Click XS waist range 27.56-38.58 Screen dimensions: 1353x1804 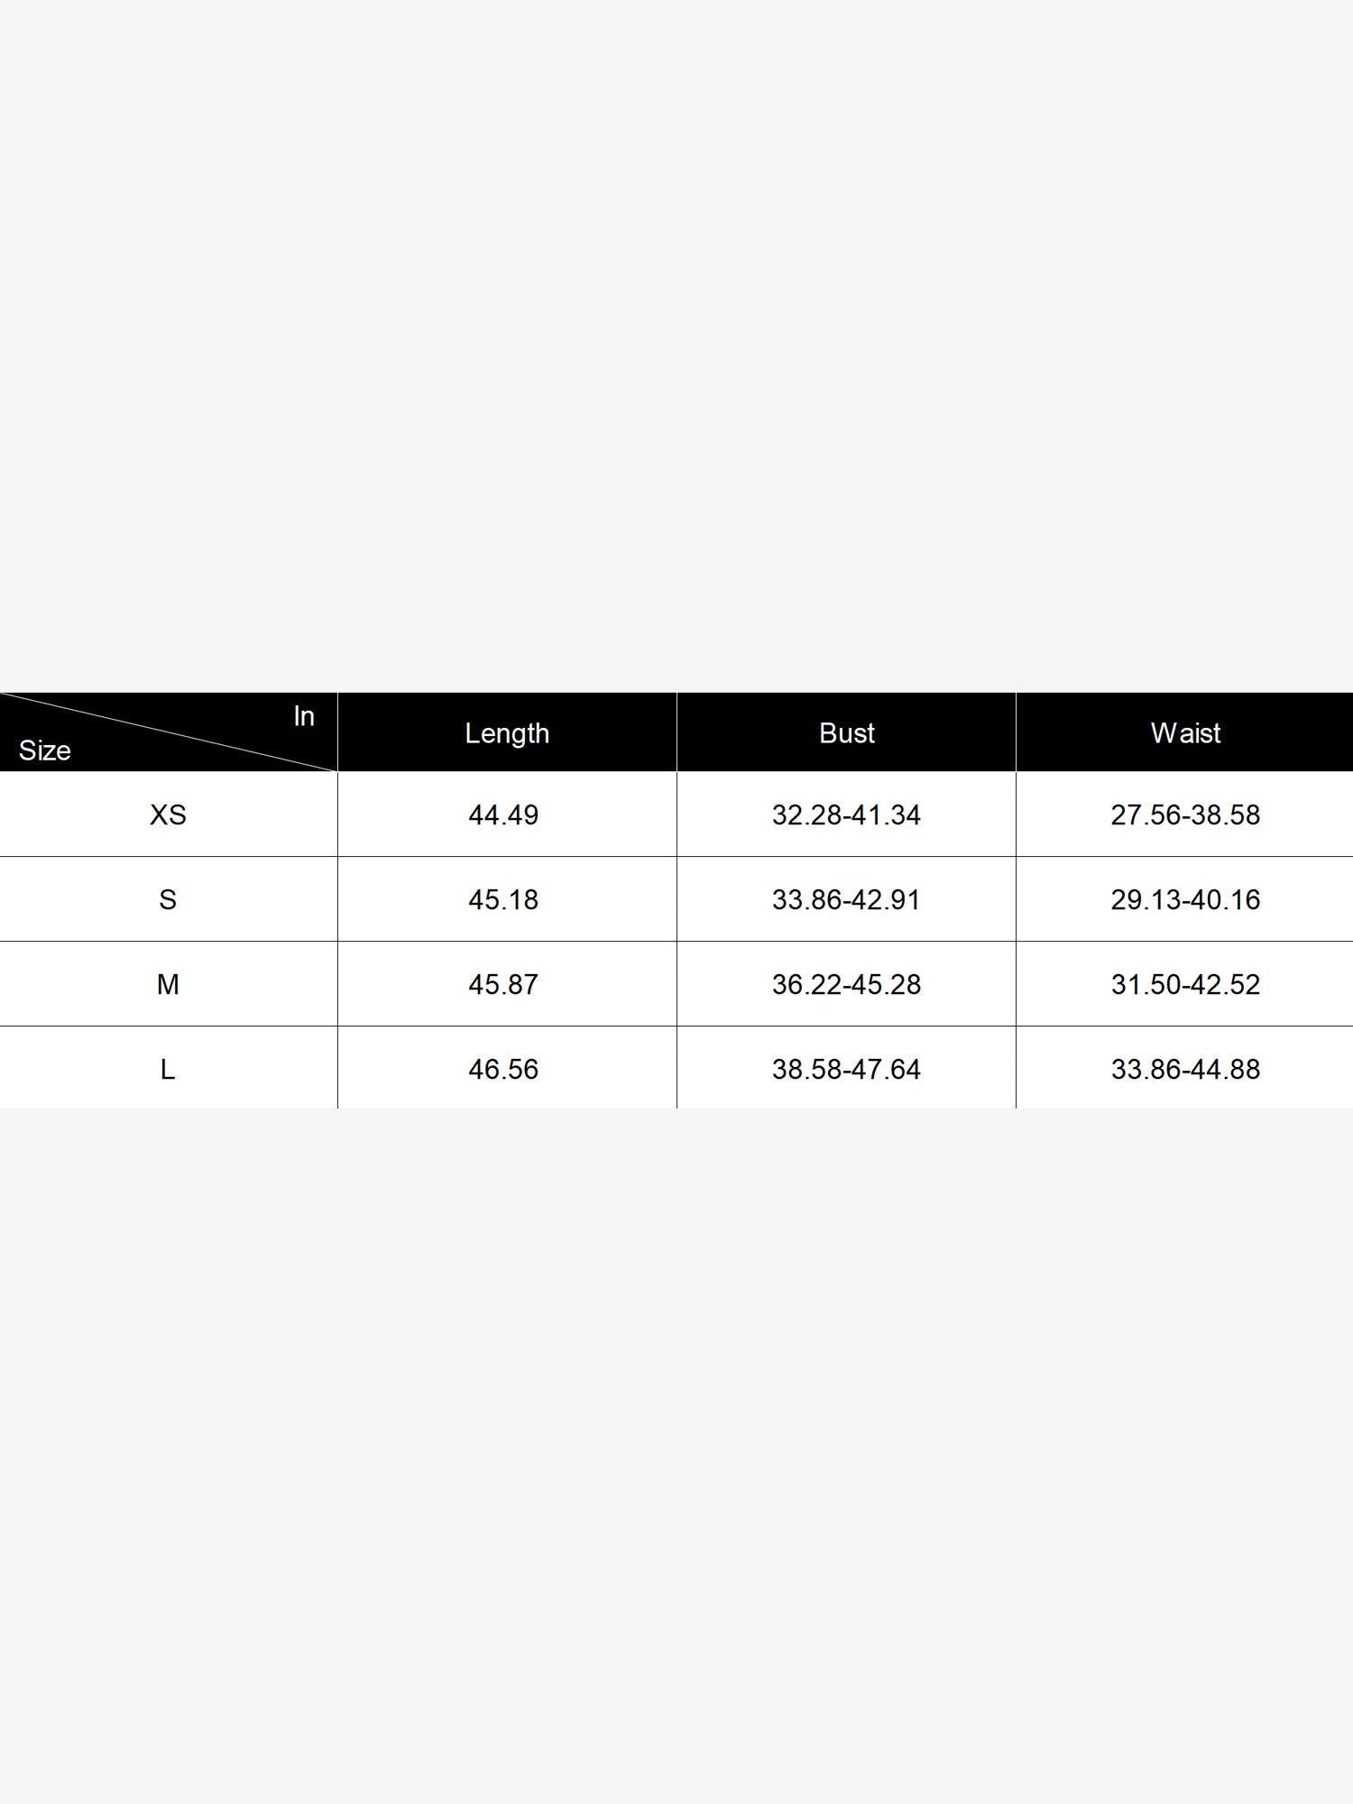pyautogui.click(x=1185, y=815)
